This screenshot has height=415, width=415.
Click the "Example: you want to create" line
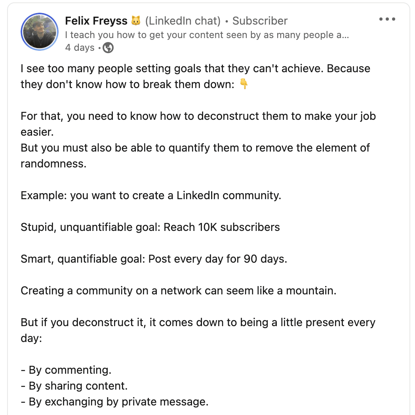coord(151,196)
